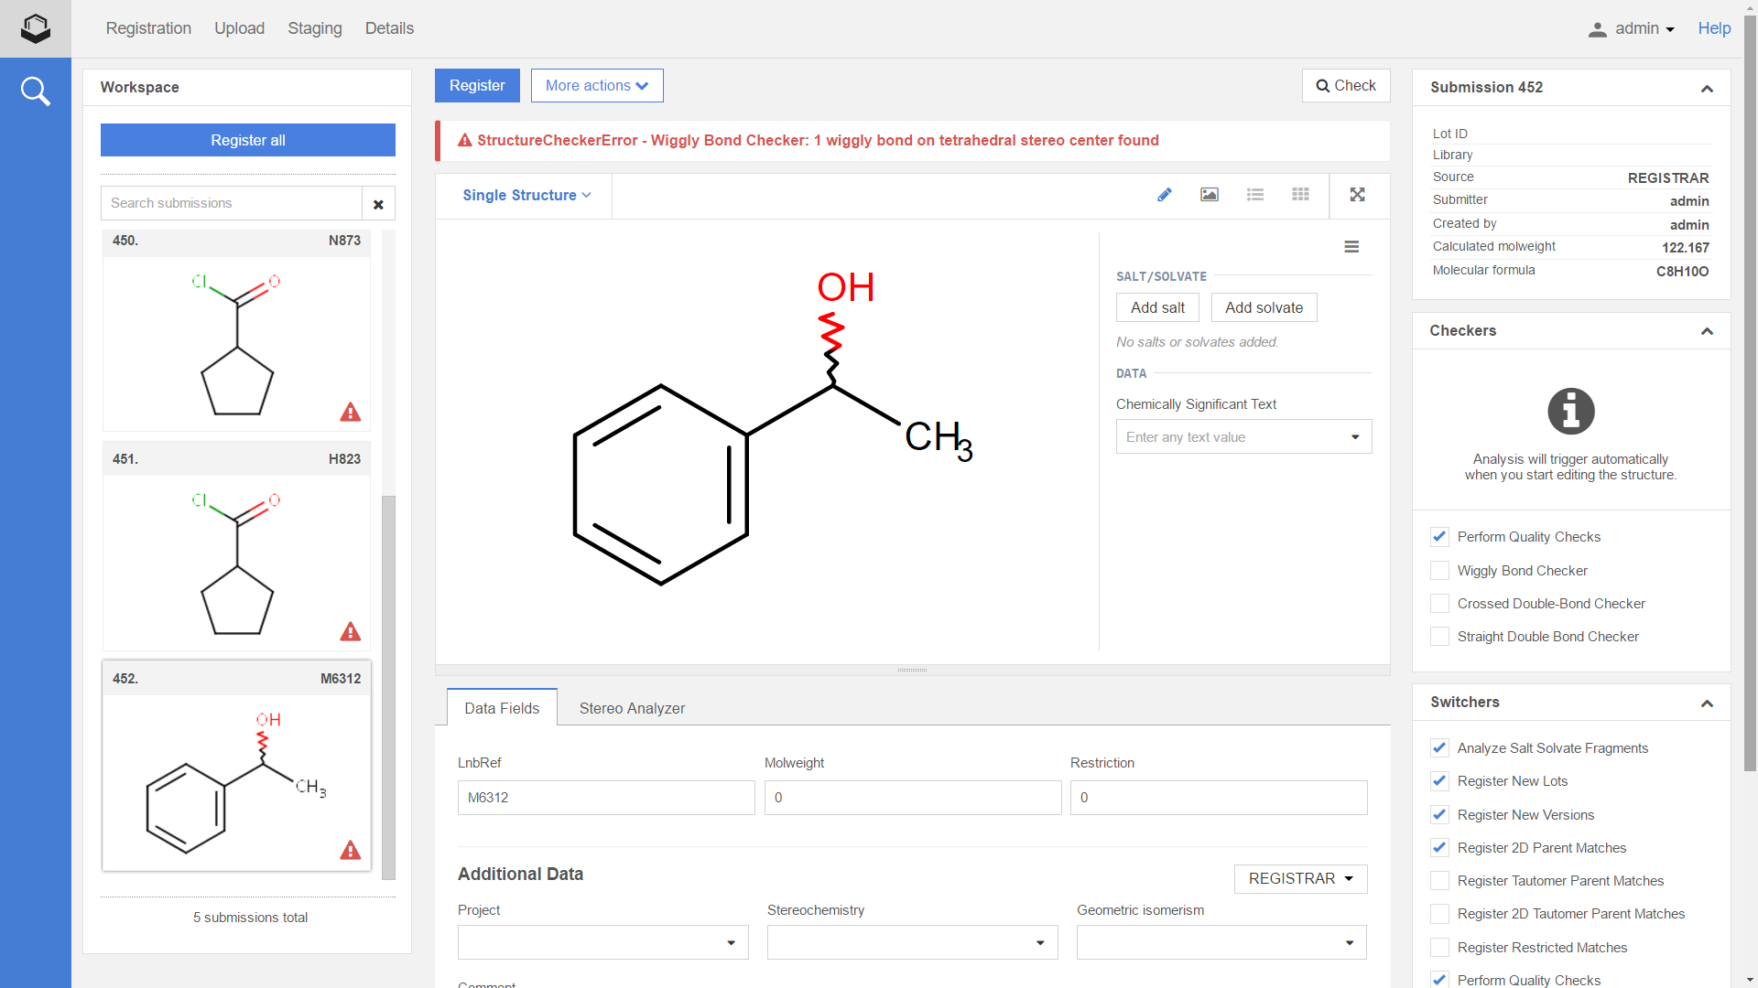Enable the Wiggly Bond Checker checkbox

click(1439, 571)
